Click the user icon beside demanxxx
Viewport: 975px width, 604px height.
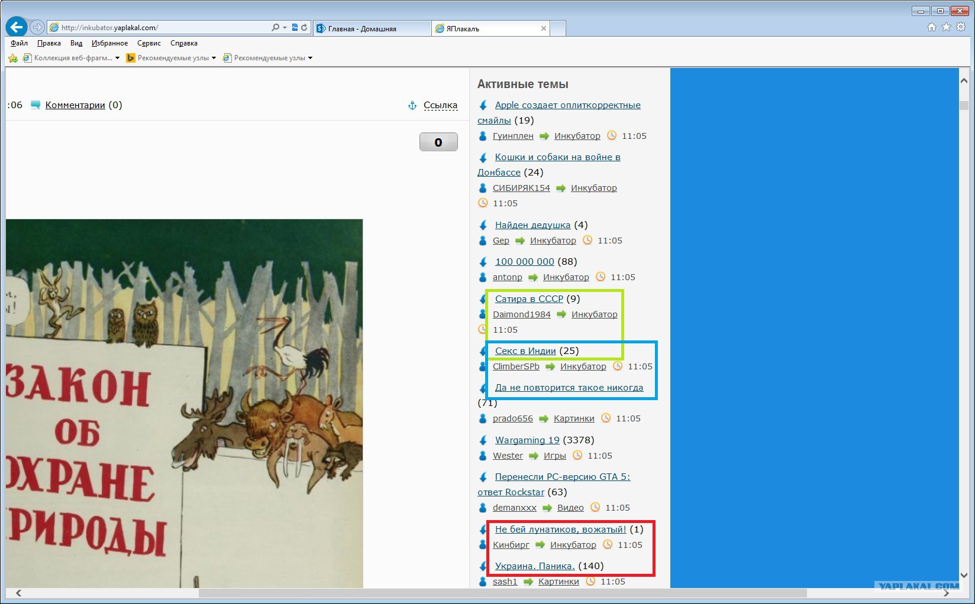pos(483,508)
